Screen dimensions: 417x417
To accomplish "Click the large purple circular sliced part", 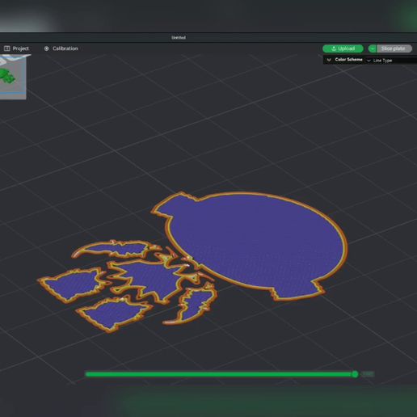I will [x=253, y=242].
